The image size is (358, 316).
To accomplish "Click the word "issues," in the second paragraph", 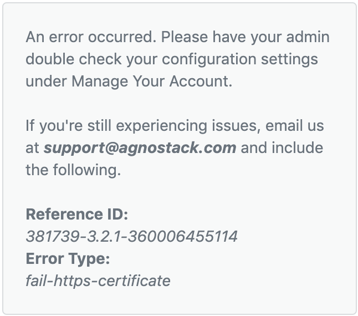I will [x=236, y=126].
